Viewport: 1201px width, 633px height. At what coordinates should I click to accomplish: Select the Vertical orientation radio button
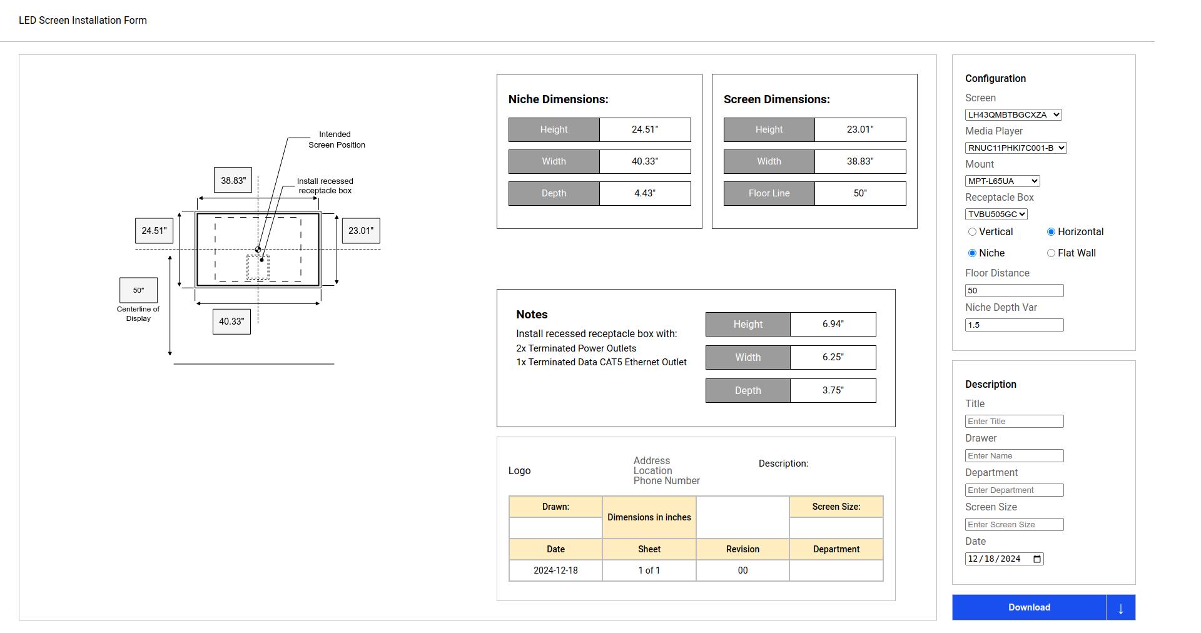[x=972, y=232]
